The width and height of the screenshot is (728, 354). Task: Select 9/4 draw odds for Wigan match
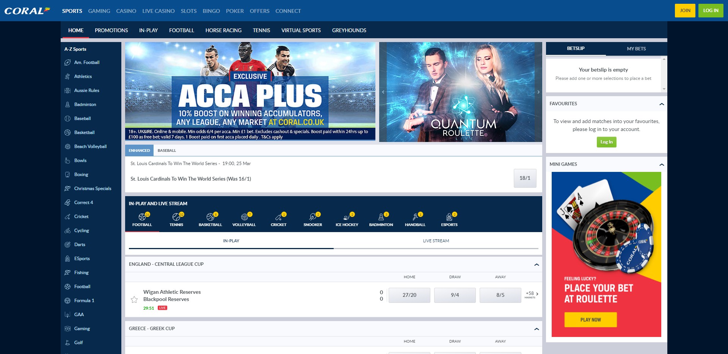pyautogui.click(x=455, y=295)
